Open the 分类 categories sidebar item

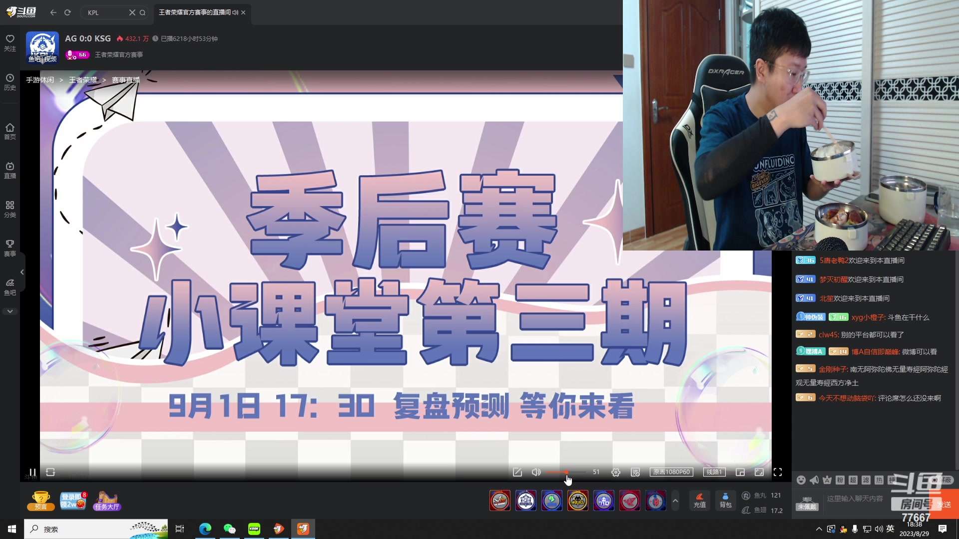pos(10,209)
